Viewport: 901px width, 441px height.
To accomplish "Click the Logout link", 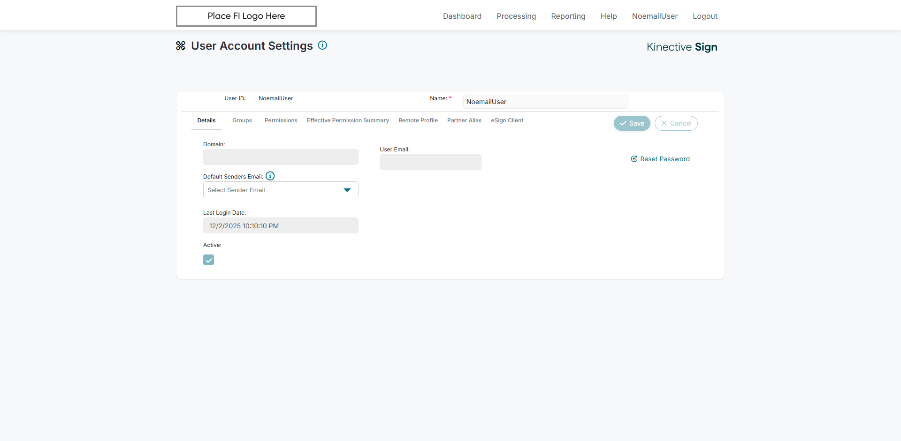I will click(x=705, y=16).
